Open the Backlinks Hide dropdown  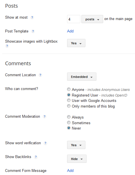[77, 159]
